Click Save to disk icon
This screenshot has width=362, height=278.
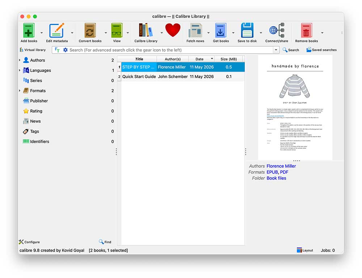point(247,30)
